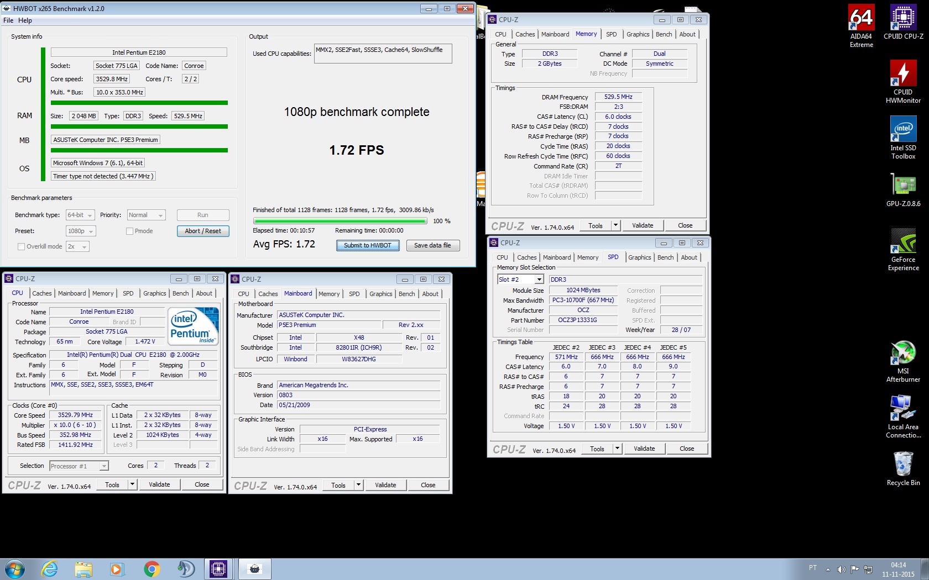This screenshot has width=929, height=580.
Task: Click PT language indicator in taskbar
Action: (x=812, y=568)
